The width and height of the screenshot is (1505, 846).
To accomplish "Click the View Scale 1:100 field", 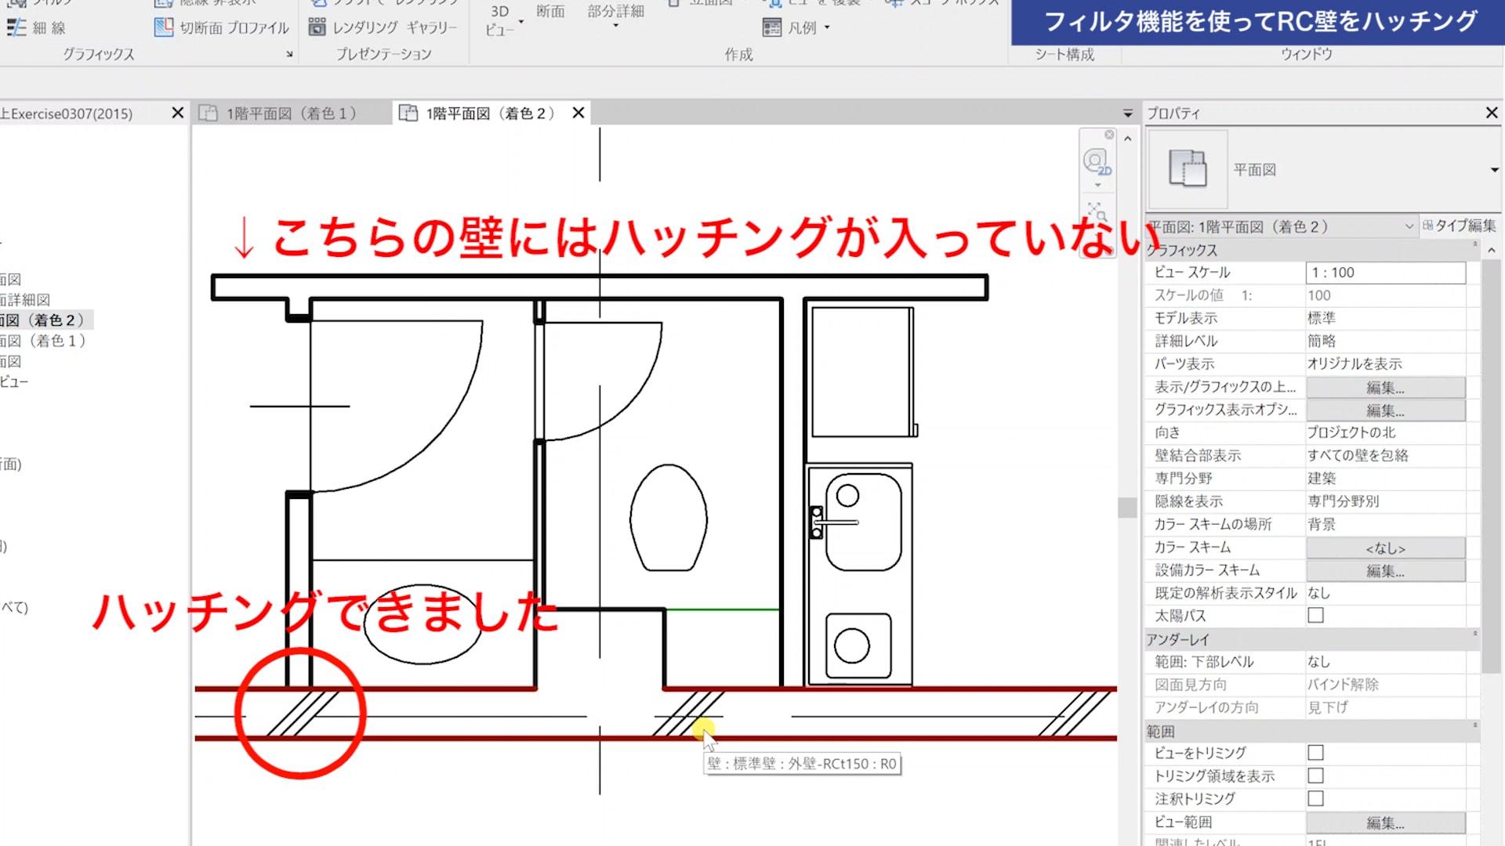I will (x=1385, y=273).
